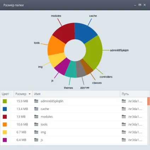
Task: Click folder icon beside tools name
Action: (x=36, y=124)
